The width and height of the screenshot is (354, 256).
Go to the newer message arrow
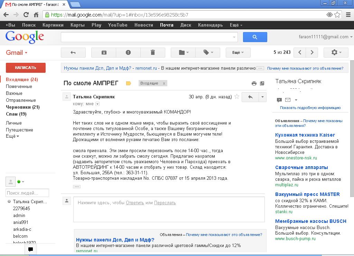300,52
